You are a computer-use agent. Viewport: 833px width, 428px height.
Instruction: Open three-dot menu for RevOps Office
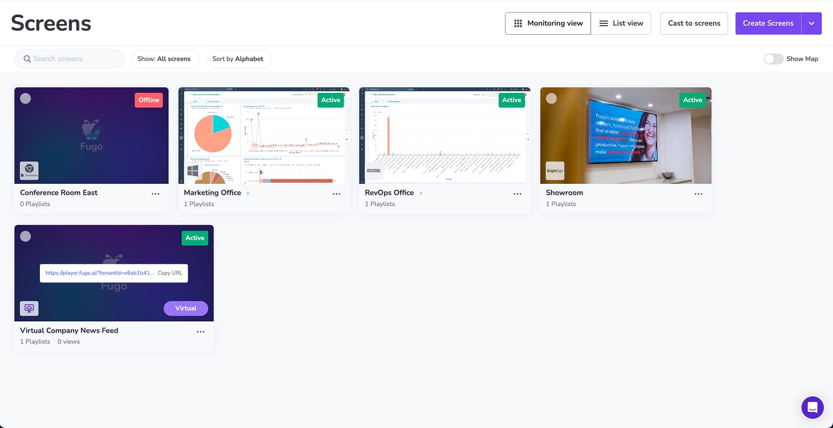tap(517, 194)
